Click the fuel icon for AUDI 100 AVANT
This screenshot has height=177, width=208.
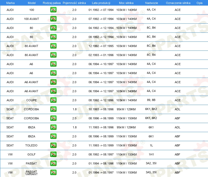53,19
